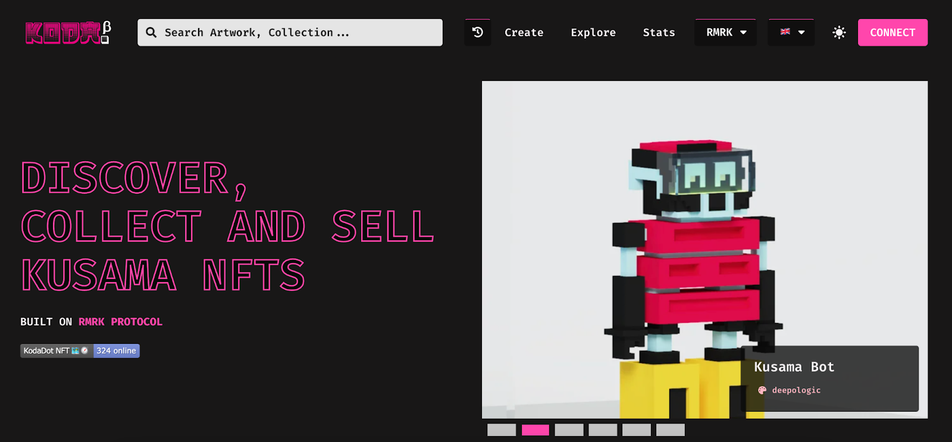Select the first carousel slide indicator

(502, 430)
